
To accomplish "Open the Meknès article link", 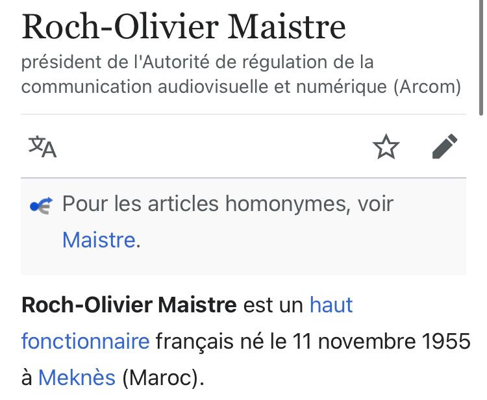I will click(x=77, y=377).
